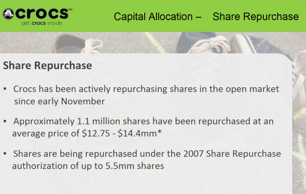306x194 pixels.
Task: Click the 'open market' words in first bullet
Action: (253, 89)
